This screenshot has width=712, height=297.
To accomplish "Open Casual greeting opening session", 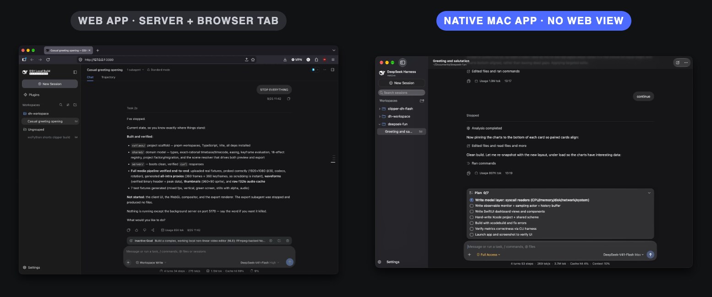I will 50,121.
